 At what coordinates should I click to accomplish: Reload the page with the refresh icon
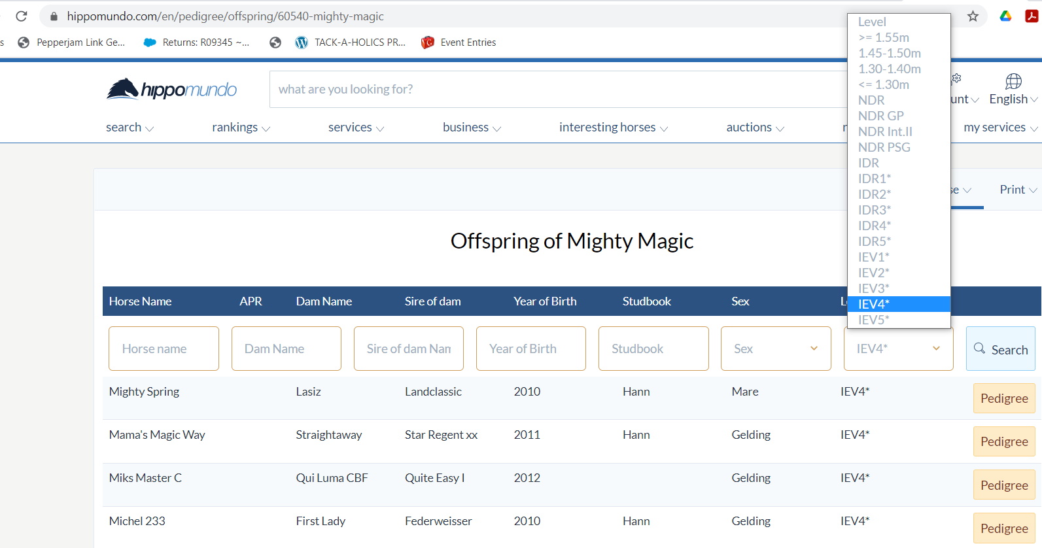click(x=22, y=16)
